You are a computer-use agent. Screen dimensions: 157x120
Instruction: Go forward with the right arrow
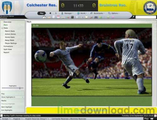pos(56,13)
